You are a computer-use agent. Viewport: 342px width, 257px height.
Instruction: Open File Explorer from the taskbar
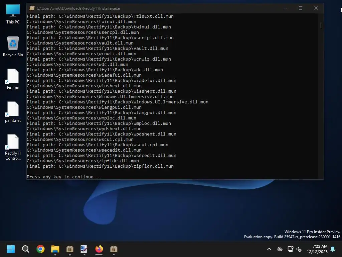pos(55,249)
